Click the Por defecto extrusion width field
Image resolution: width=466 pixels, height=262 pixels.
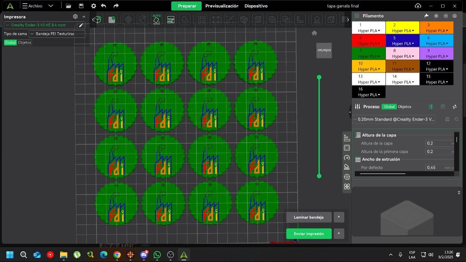point(440,168)
